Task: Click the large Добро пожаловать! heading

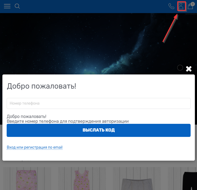Action: pyautogui.click(x=42, y=86)
